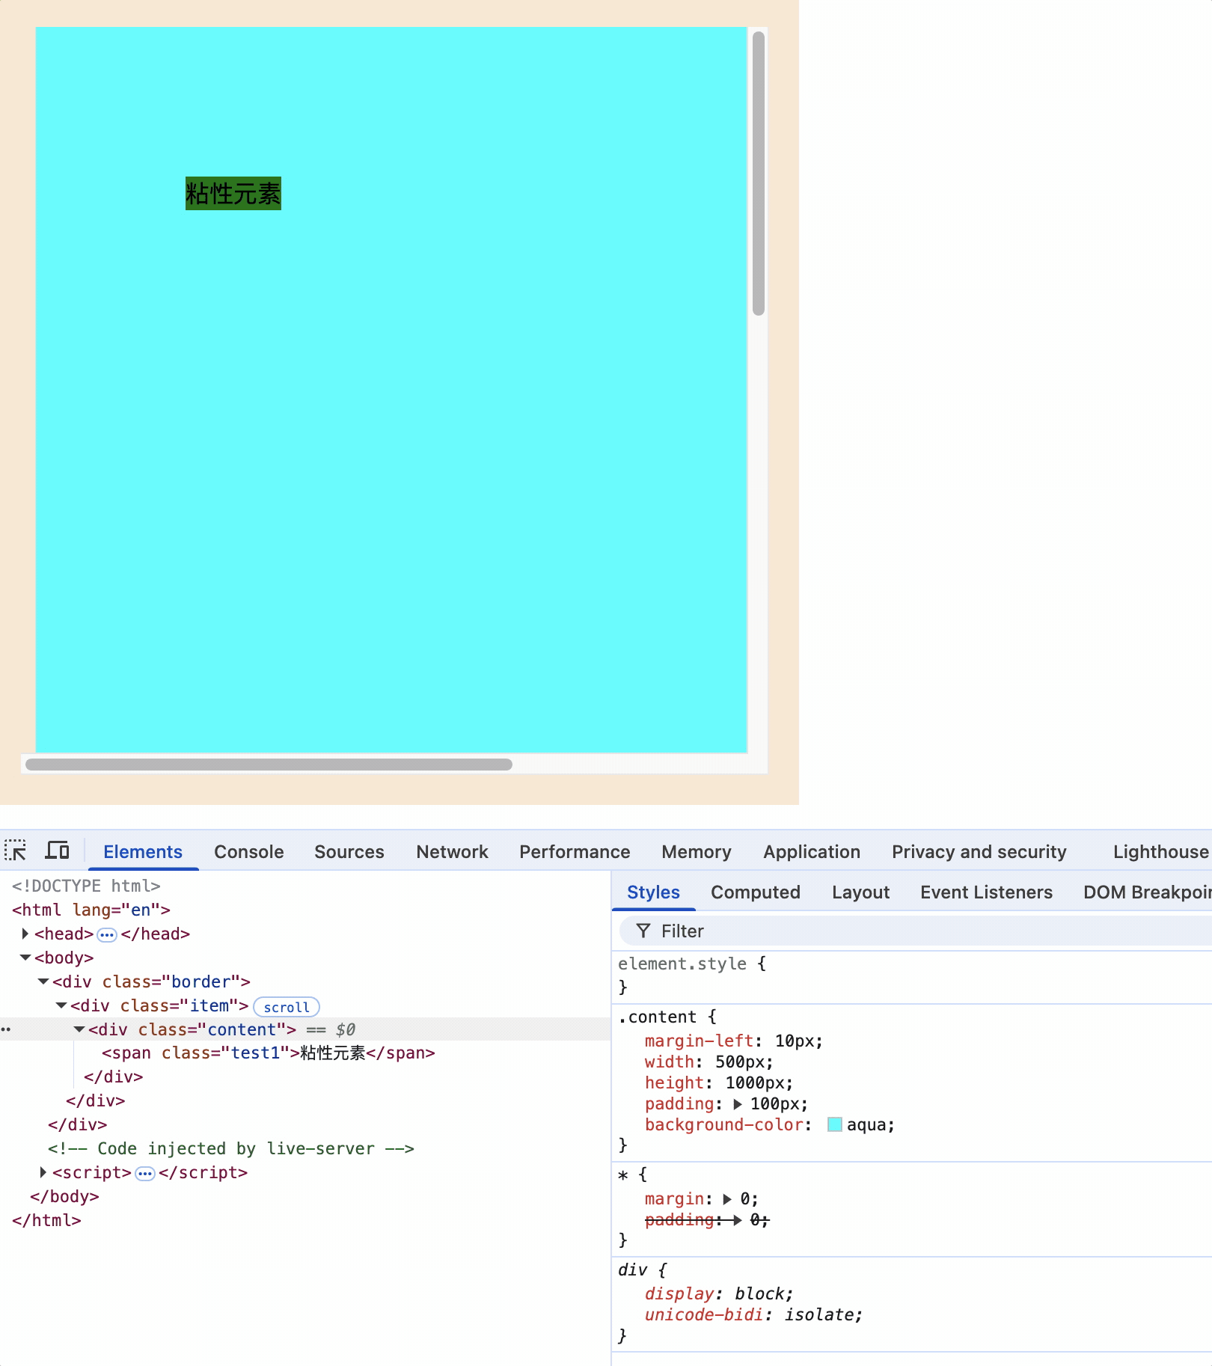The image size is (1212, 1366).
Task: Open the Event Listeners sidebar tab
Action: pyautogui.click(x=987, y=892)
